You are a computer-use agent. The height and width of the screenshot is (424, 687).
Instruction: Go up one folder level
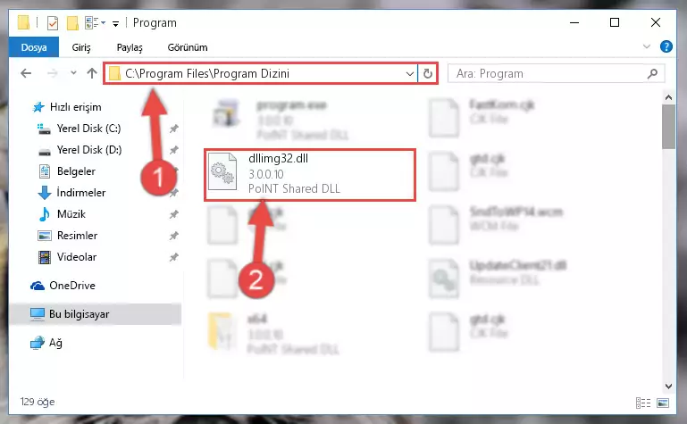[92, 73]
